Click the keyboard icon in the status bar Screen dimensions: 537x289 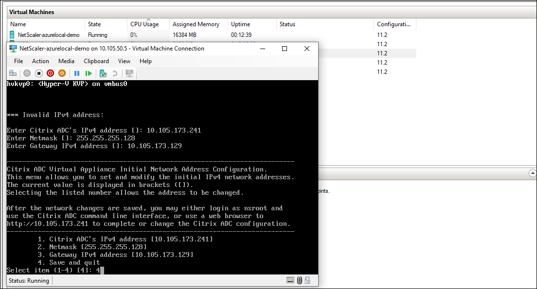(x=290, y=280)
